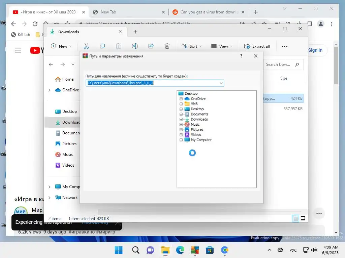Open a new browser tab with plus
The image size is (345, 258).
click(255, 12)
